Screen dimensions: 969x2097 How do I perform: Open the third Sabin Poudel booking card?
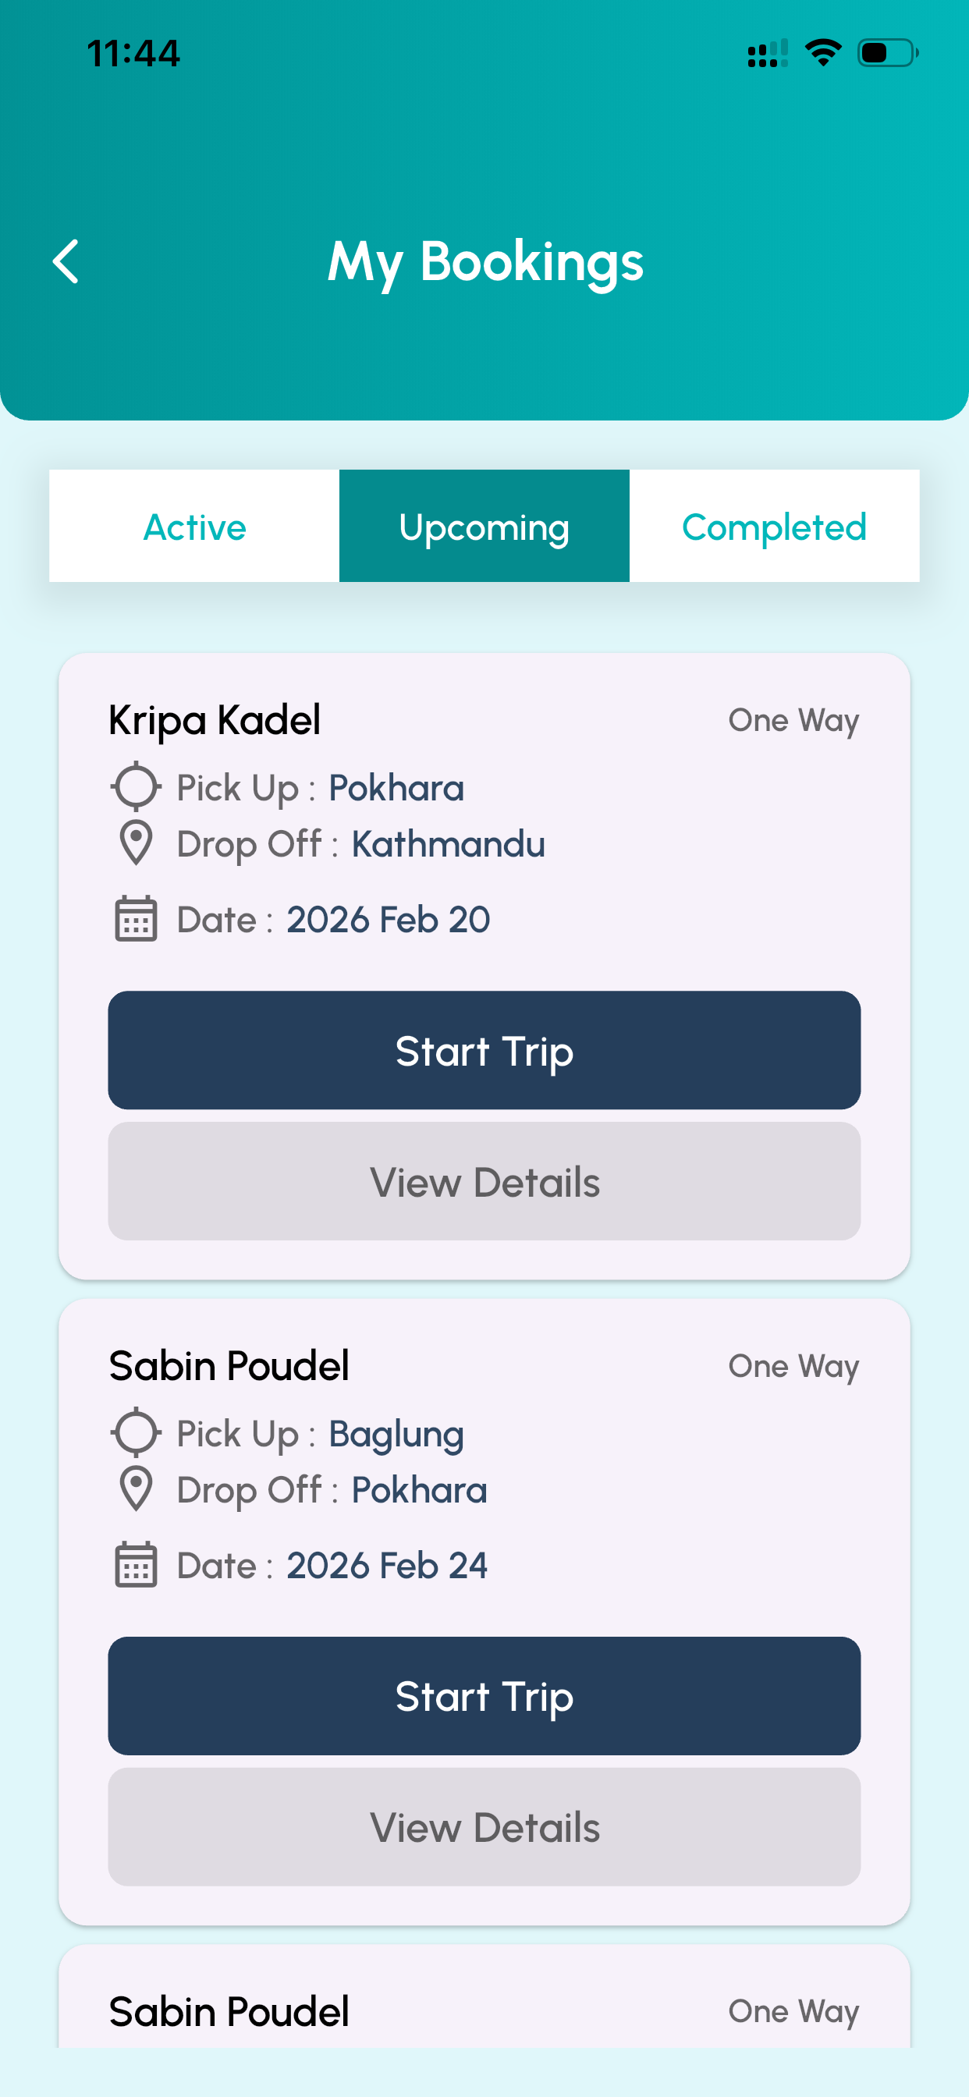click(484, 1997)
